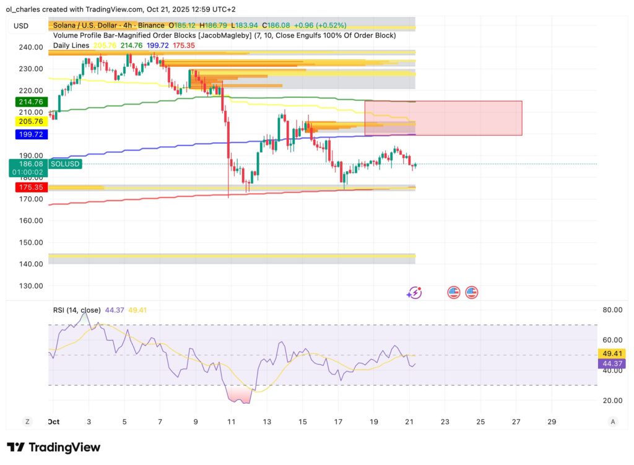Select the RSI (14, close) indicator legend
Screen dimensions: 634x465
77,310
